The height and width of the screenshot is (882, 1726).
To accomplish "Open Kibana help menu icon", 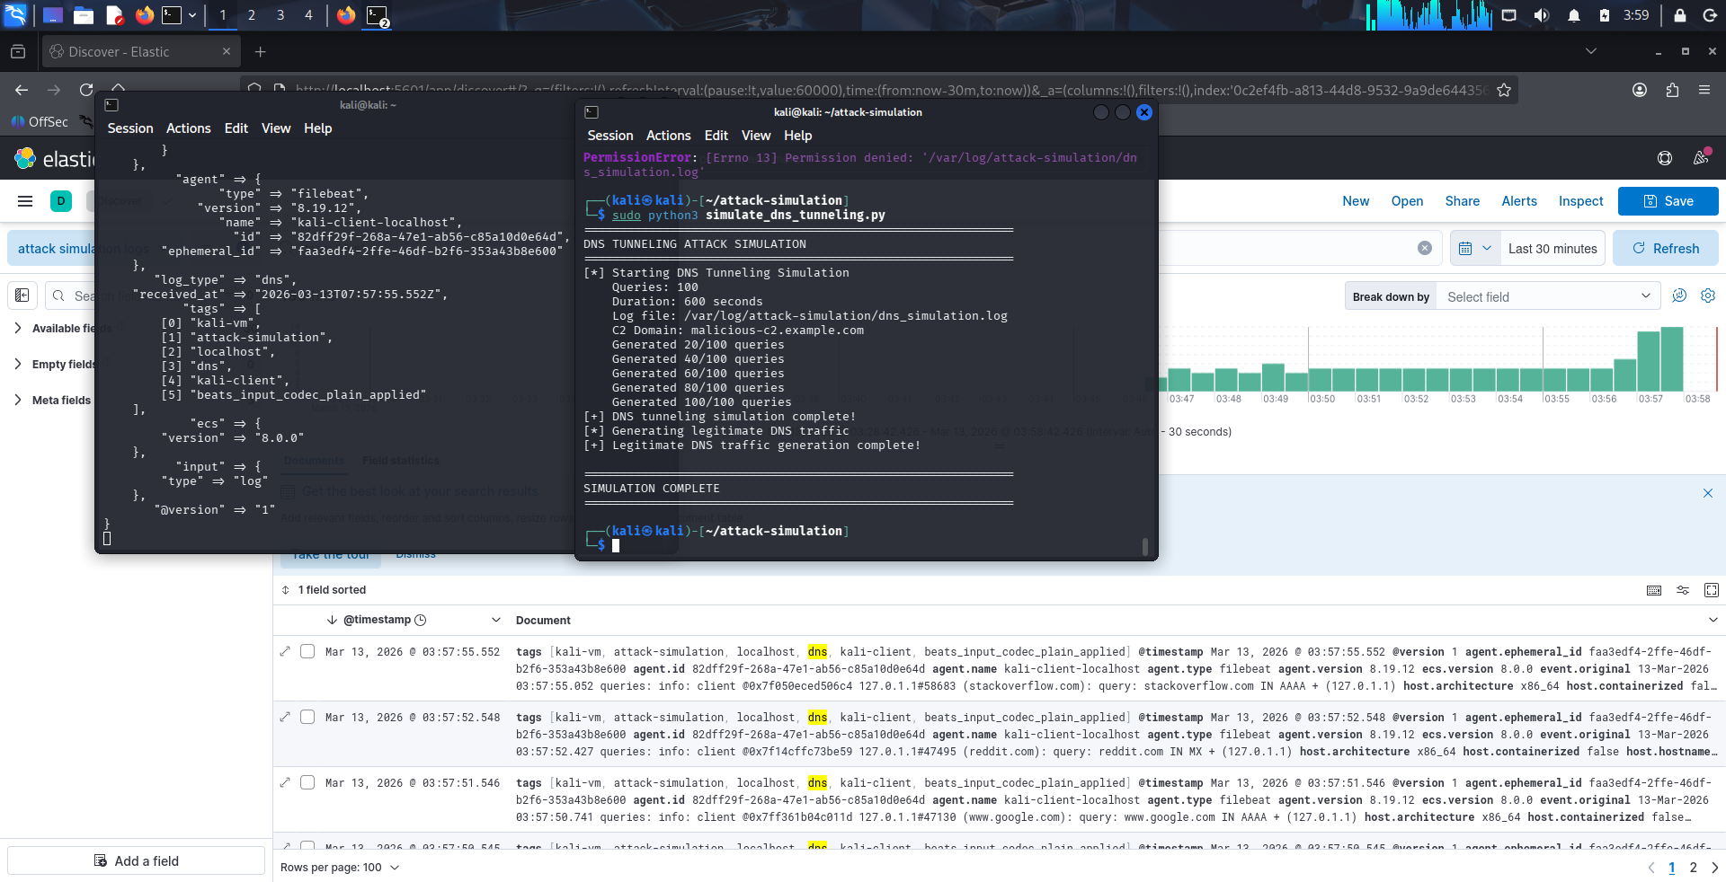I will pos(1665,158).
